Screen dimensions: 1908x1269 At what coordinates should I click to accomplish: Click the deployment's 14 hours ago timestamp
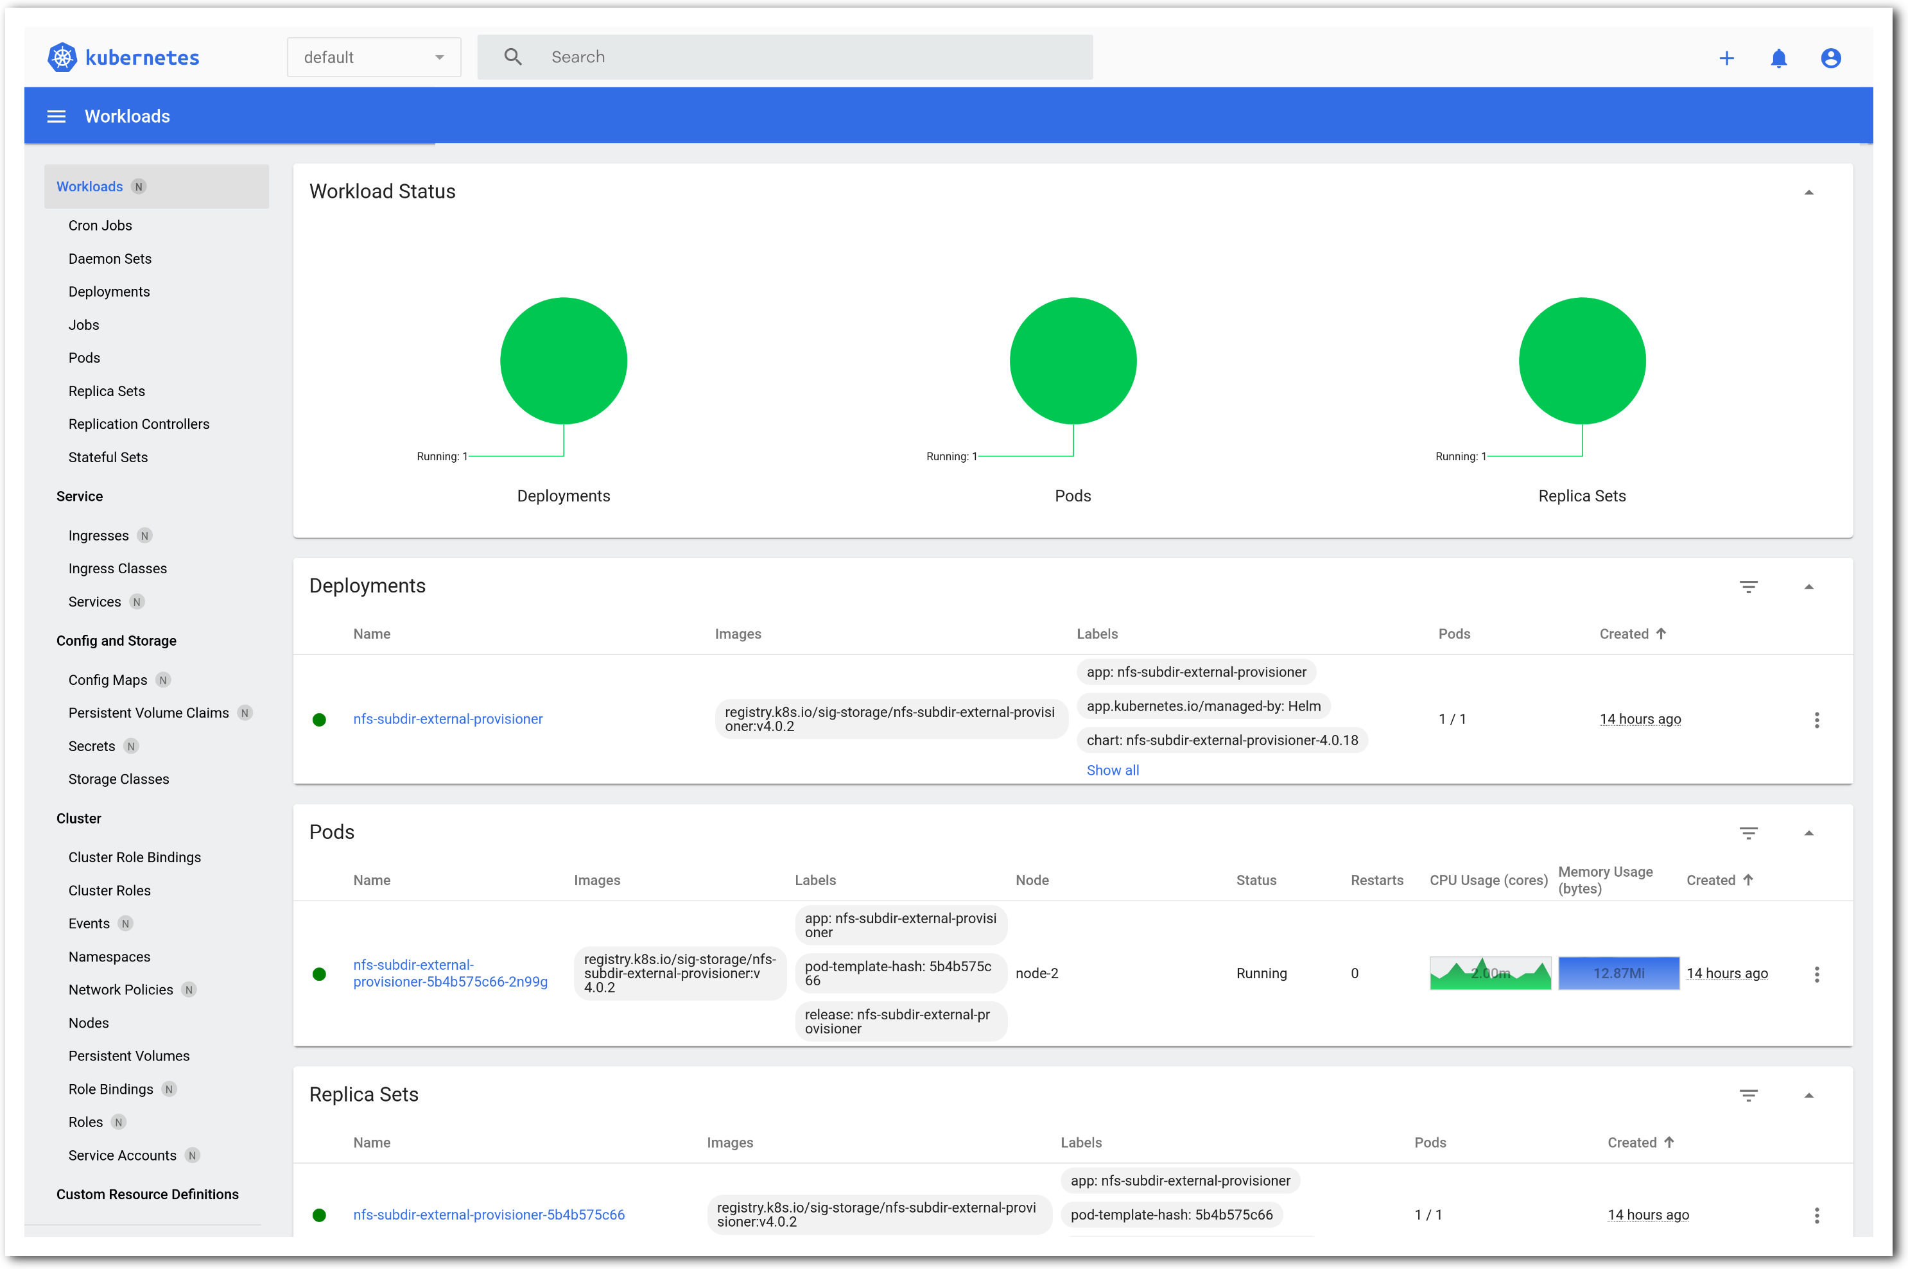tap(1640, 720)
